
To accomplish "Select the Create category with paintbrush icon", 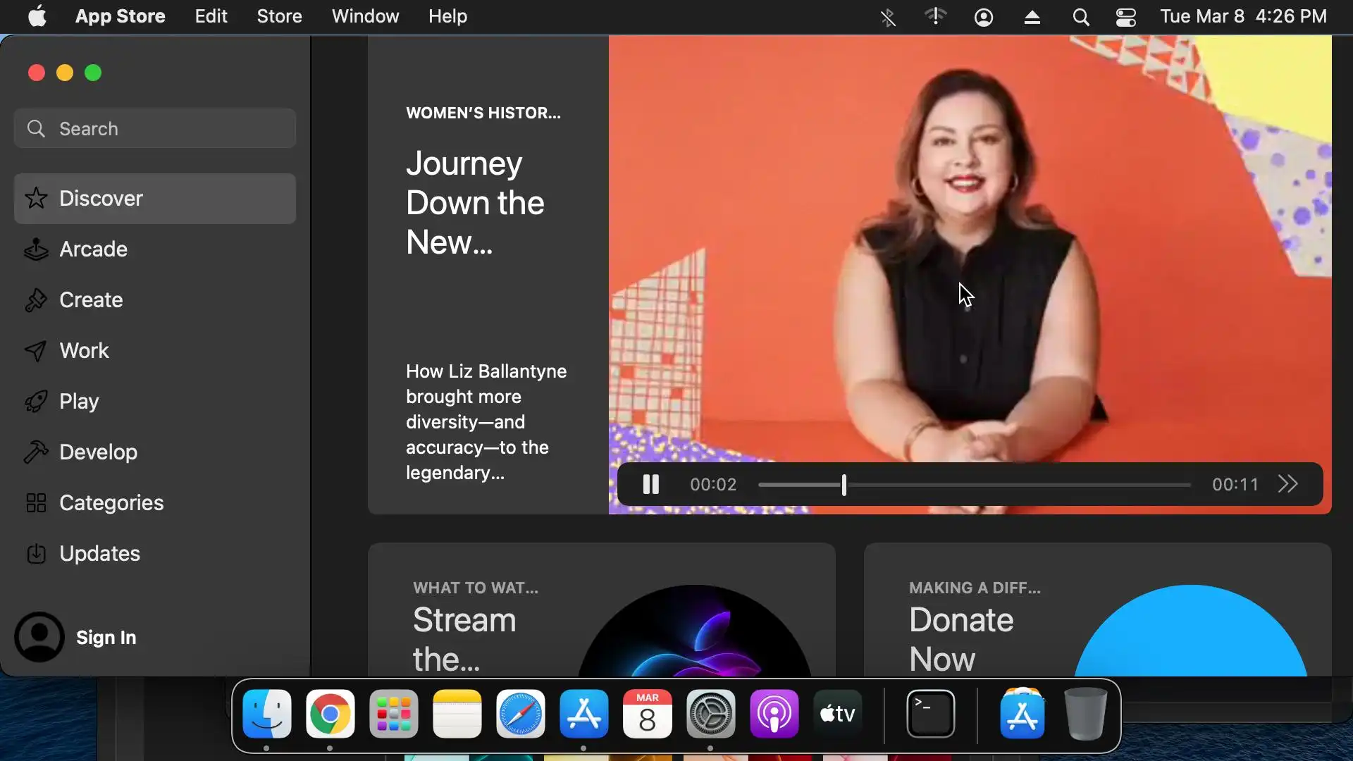I will [x=91, y=300].
